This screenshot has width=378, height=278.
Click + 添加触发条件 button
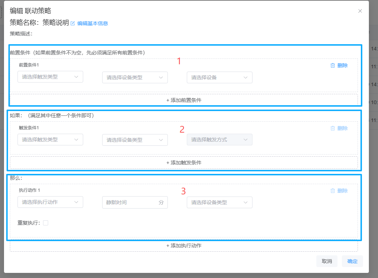pos(184,163)
